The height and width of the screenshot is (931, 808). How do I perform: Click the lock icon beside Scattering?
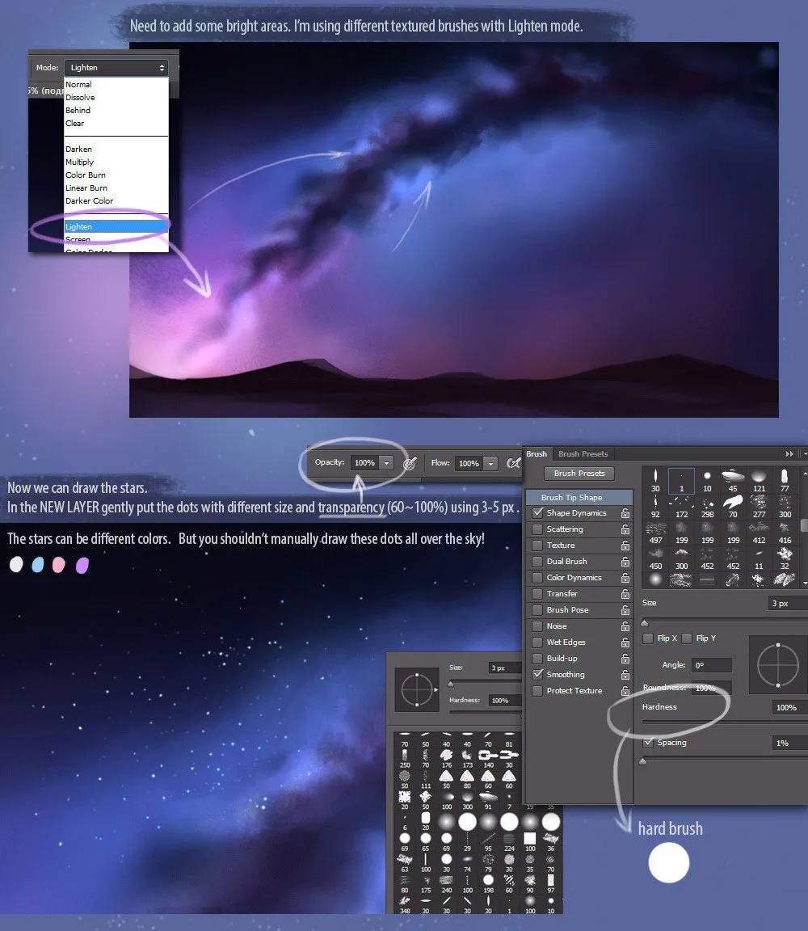click(x=625, y=529)
